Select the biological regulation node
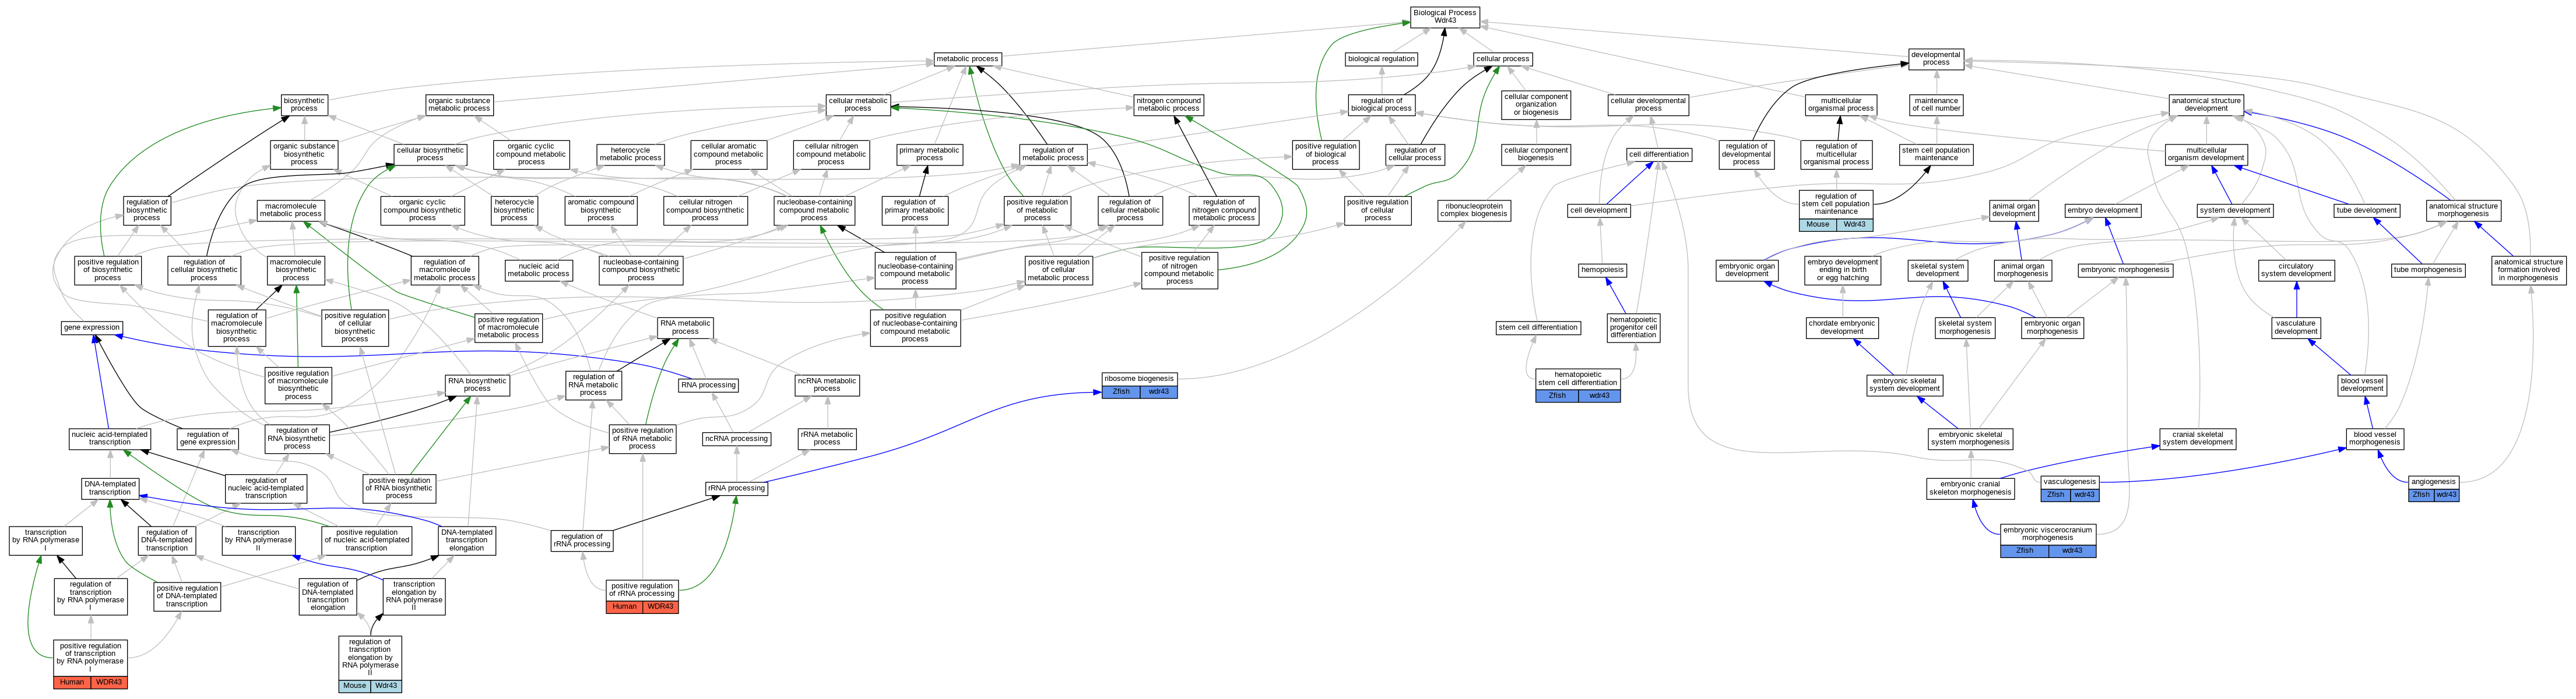The height and width of the screenshot is (699, 2576). coord(1381,59)
